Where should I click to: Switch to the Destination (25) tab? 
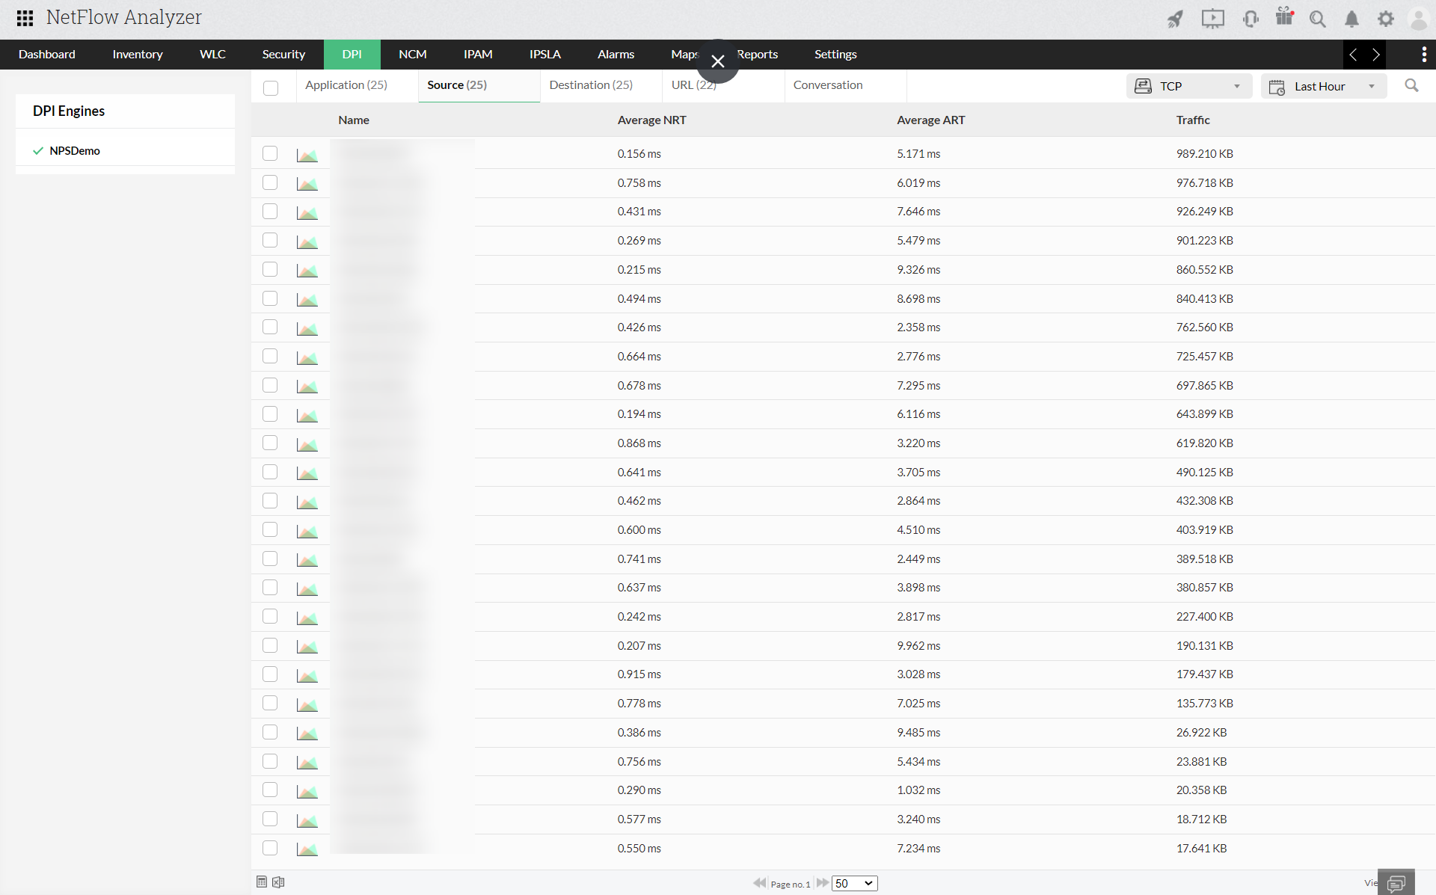pos(591,85)
